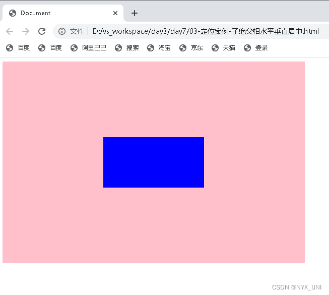329x295 pixels.
Task: Click the globe icon beside 淘宝
Action: (x=151, y=48)
